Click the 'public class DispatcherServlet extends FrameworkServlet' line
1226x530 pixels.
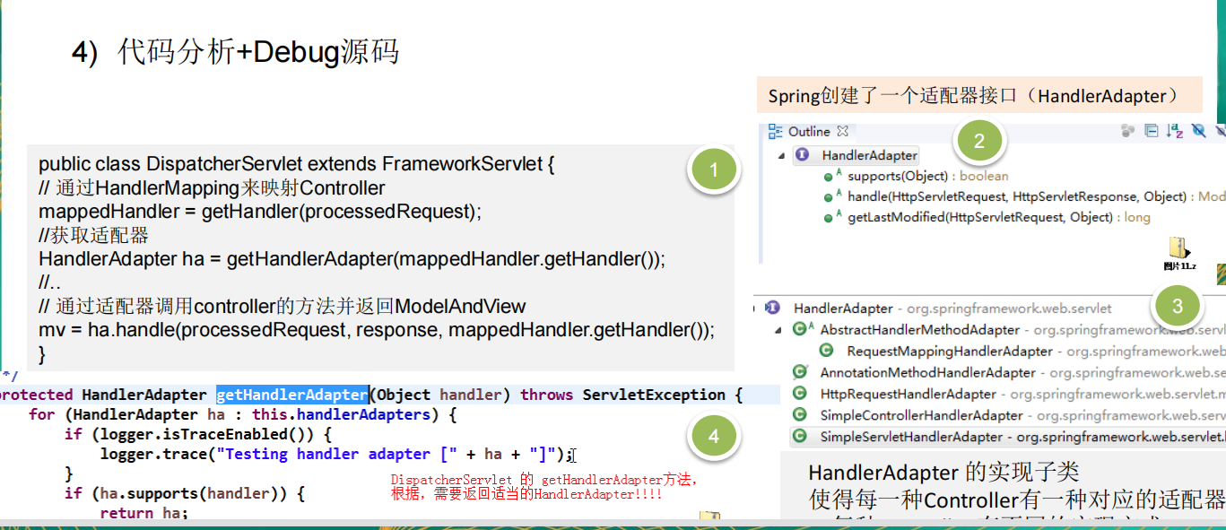[298, 165]
